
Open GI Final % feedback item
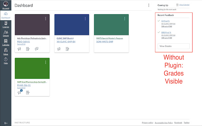165,21
